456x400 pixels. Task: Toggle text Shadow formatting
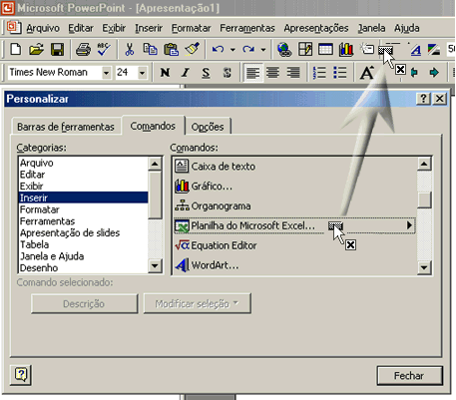click(x=227, y=73)
